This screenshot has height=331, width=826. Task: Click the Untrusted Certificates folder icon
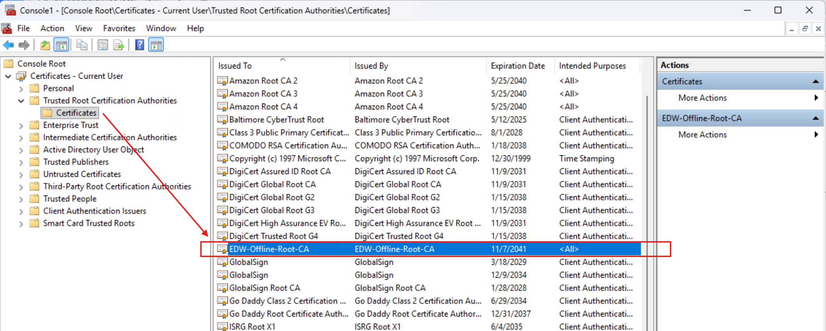(x=34, y=174)
